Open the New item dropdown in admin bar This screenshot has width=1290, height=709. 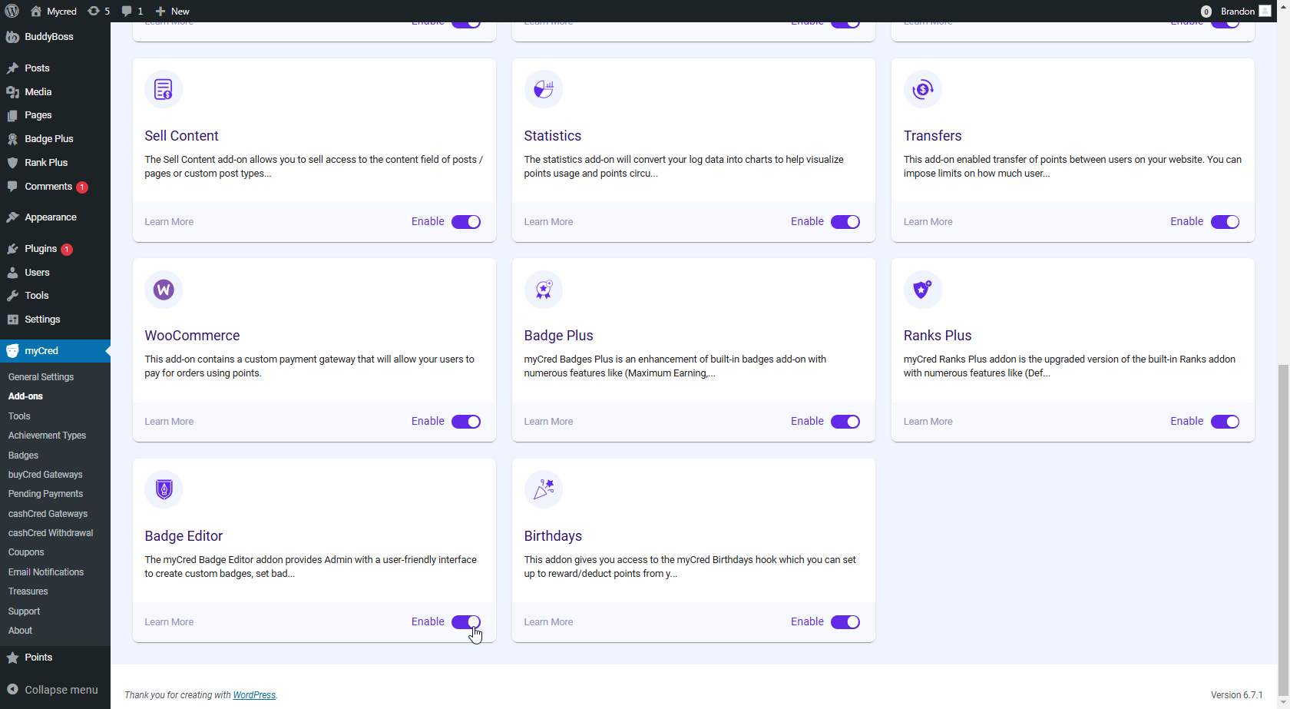171,11
